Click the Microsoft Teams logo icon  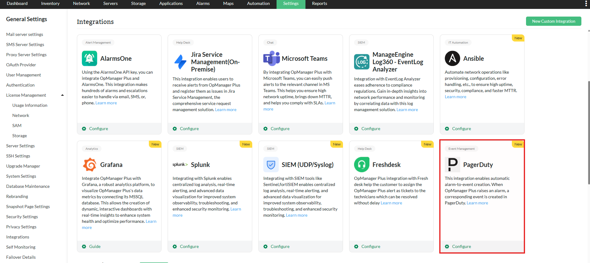click(x=271, y=58)
